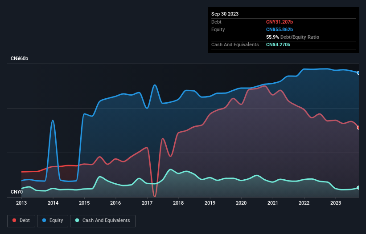Click the Debt row label in tooltip
This screenshot has height=234, width=366.
pos(216,22)
